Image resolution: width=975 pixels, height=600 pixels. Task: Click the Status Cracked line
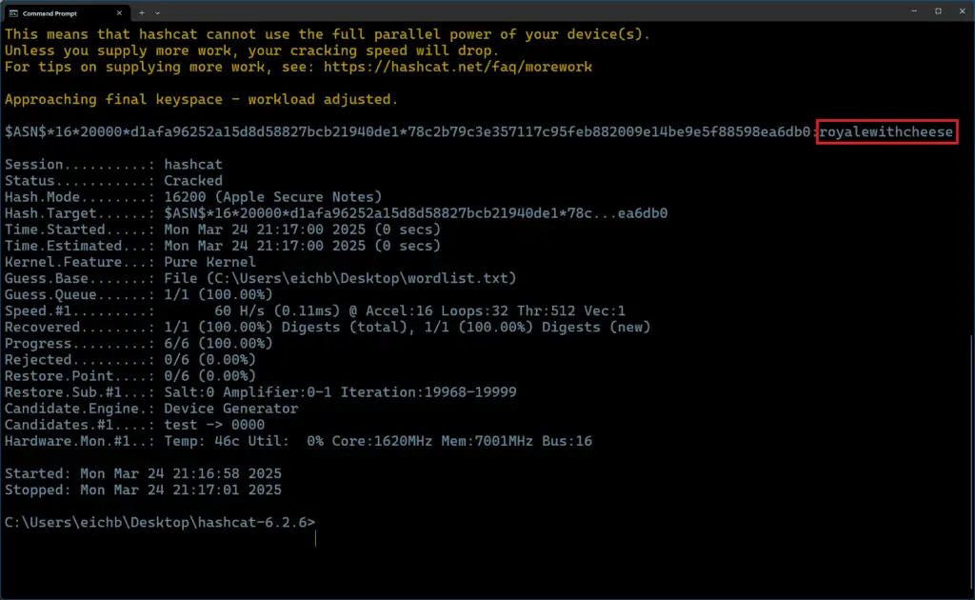pyautogui.click(x=114, y=180)
